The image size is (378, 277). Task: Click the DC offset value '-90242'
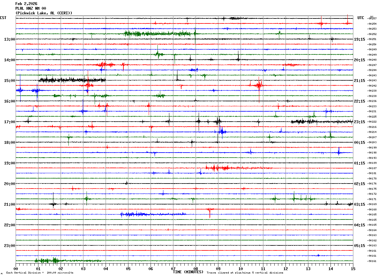(372, 86)
